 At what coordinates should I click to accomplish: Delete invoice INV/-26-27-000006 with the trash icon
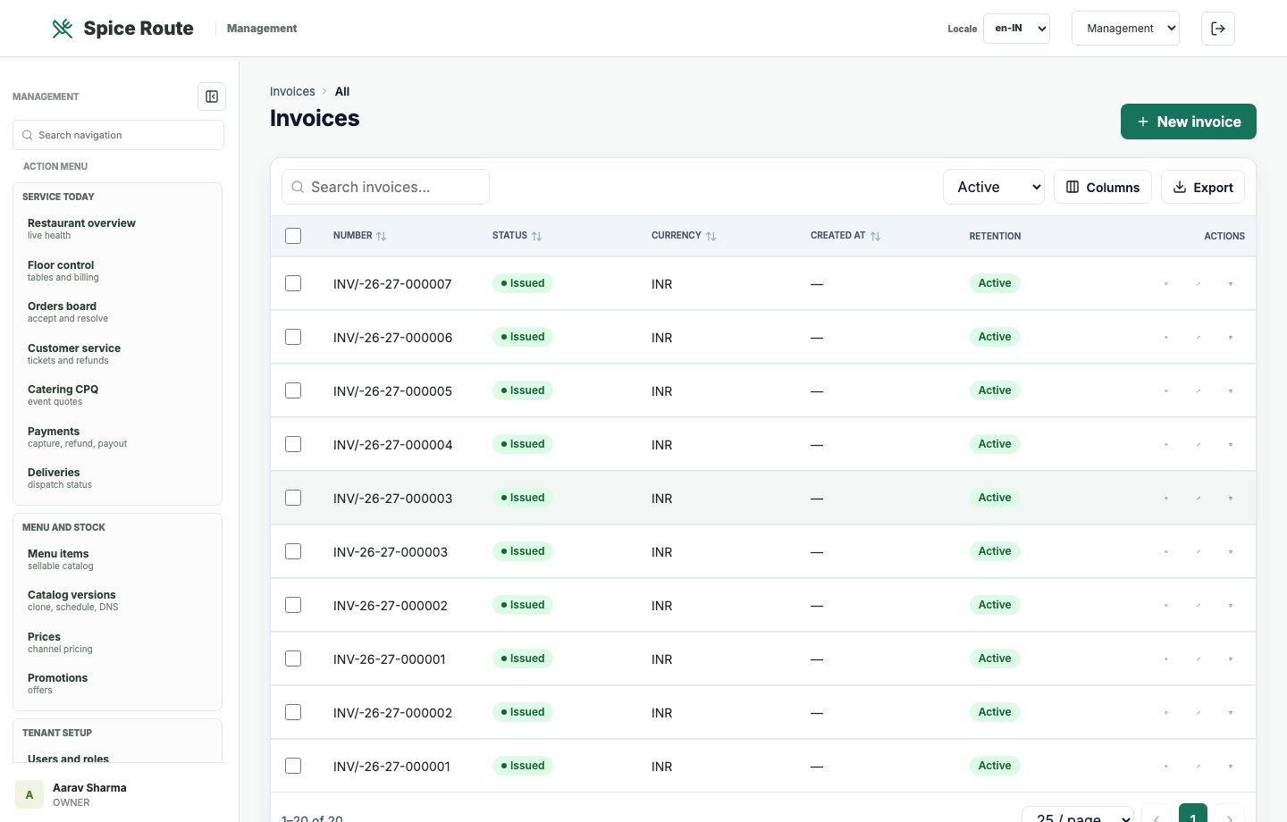coord(1231,338)
